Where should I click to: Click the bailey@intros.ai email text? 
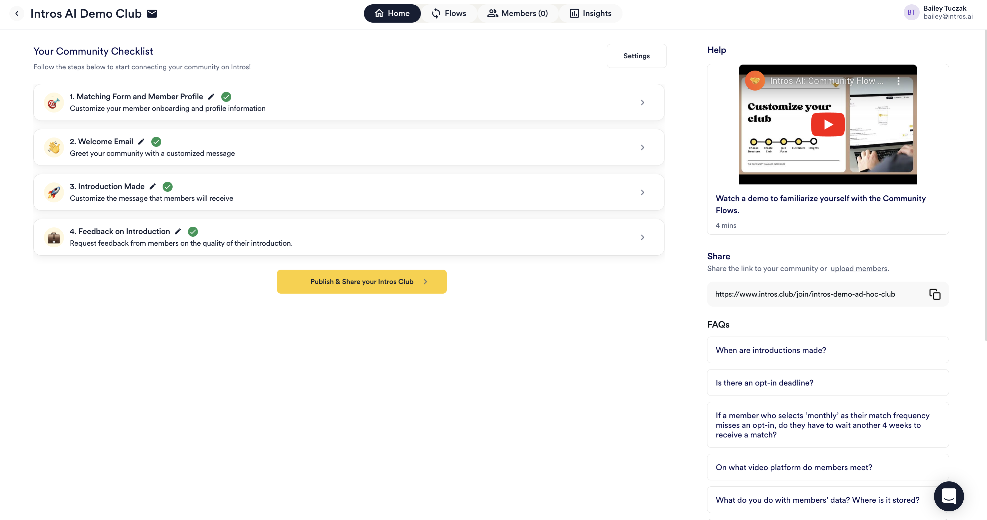click(948, 16)
